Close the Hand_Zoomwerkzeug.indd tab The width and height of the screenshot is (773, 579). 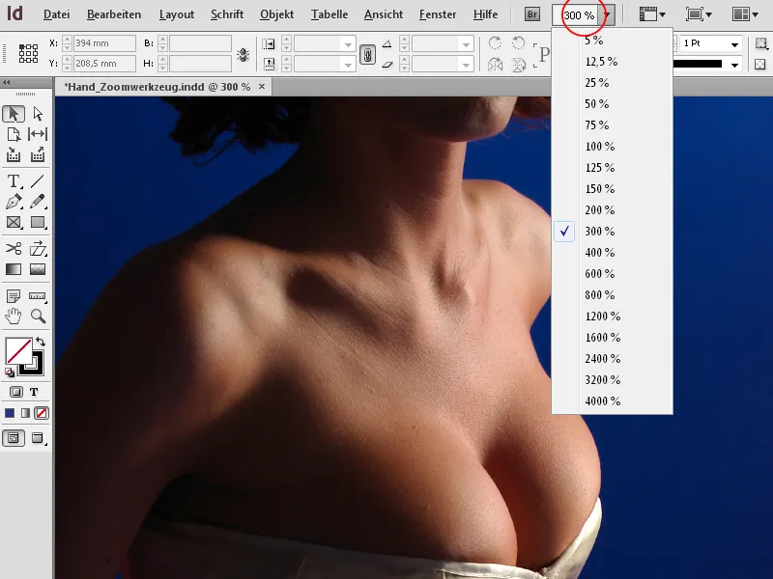point(262,87)
